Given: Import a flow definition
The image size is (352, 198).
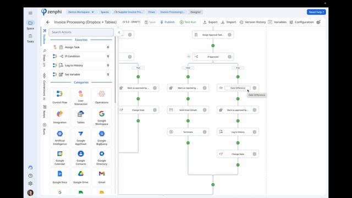Looking at the screenshot, I should coord(229,22).
